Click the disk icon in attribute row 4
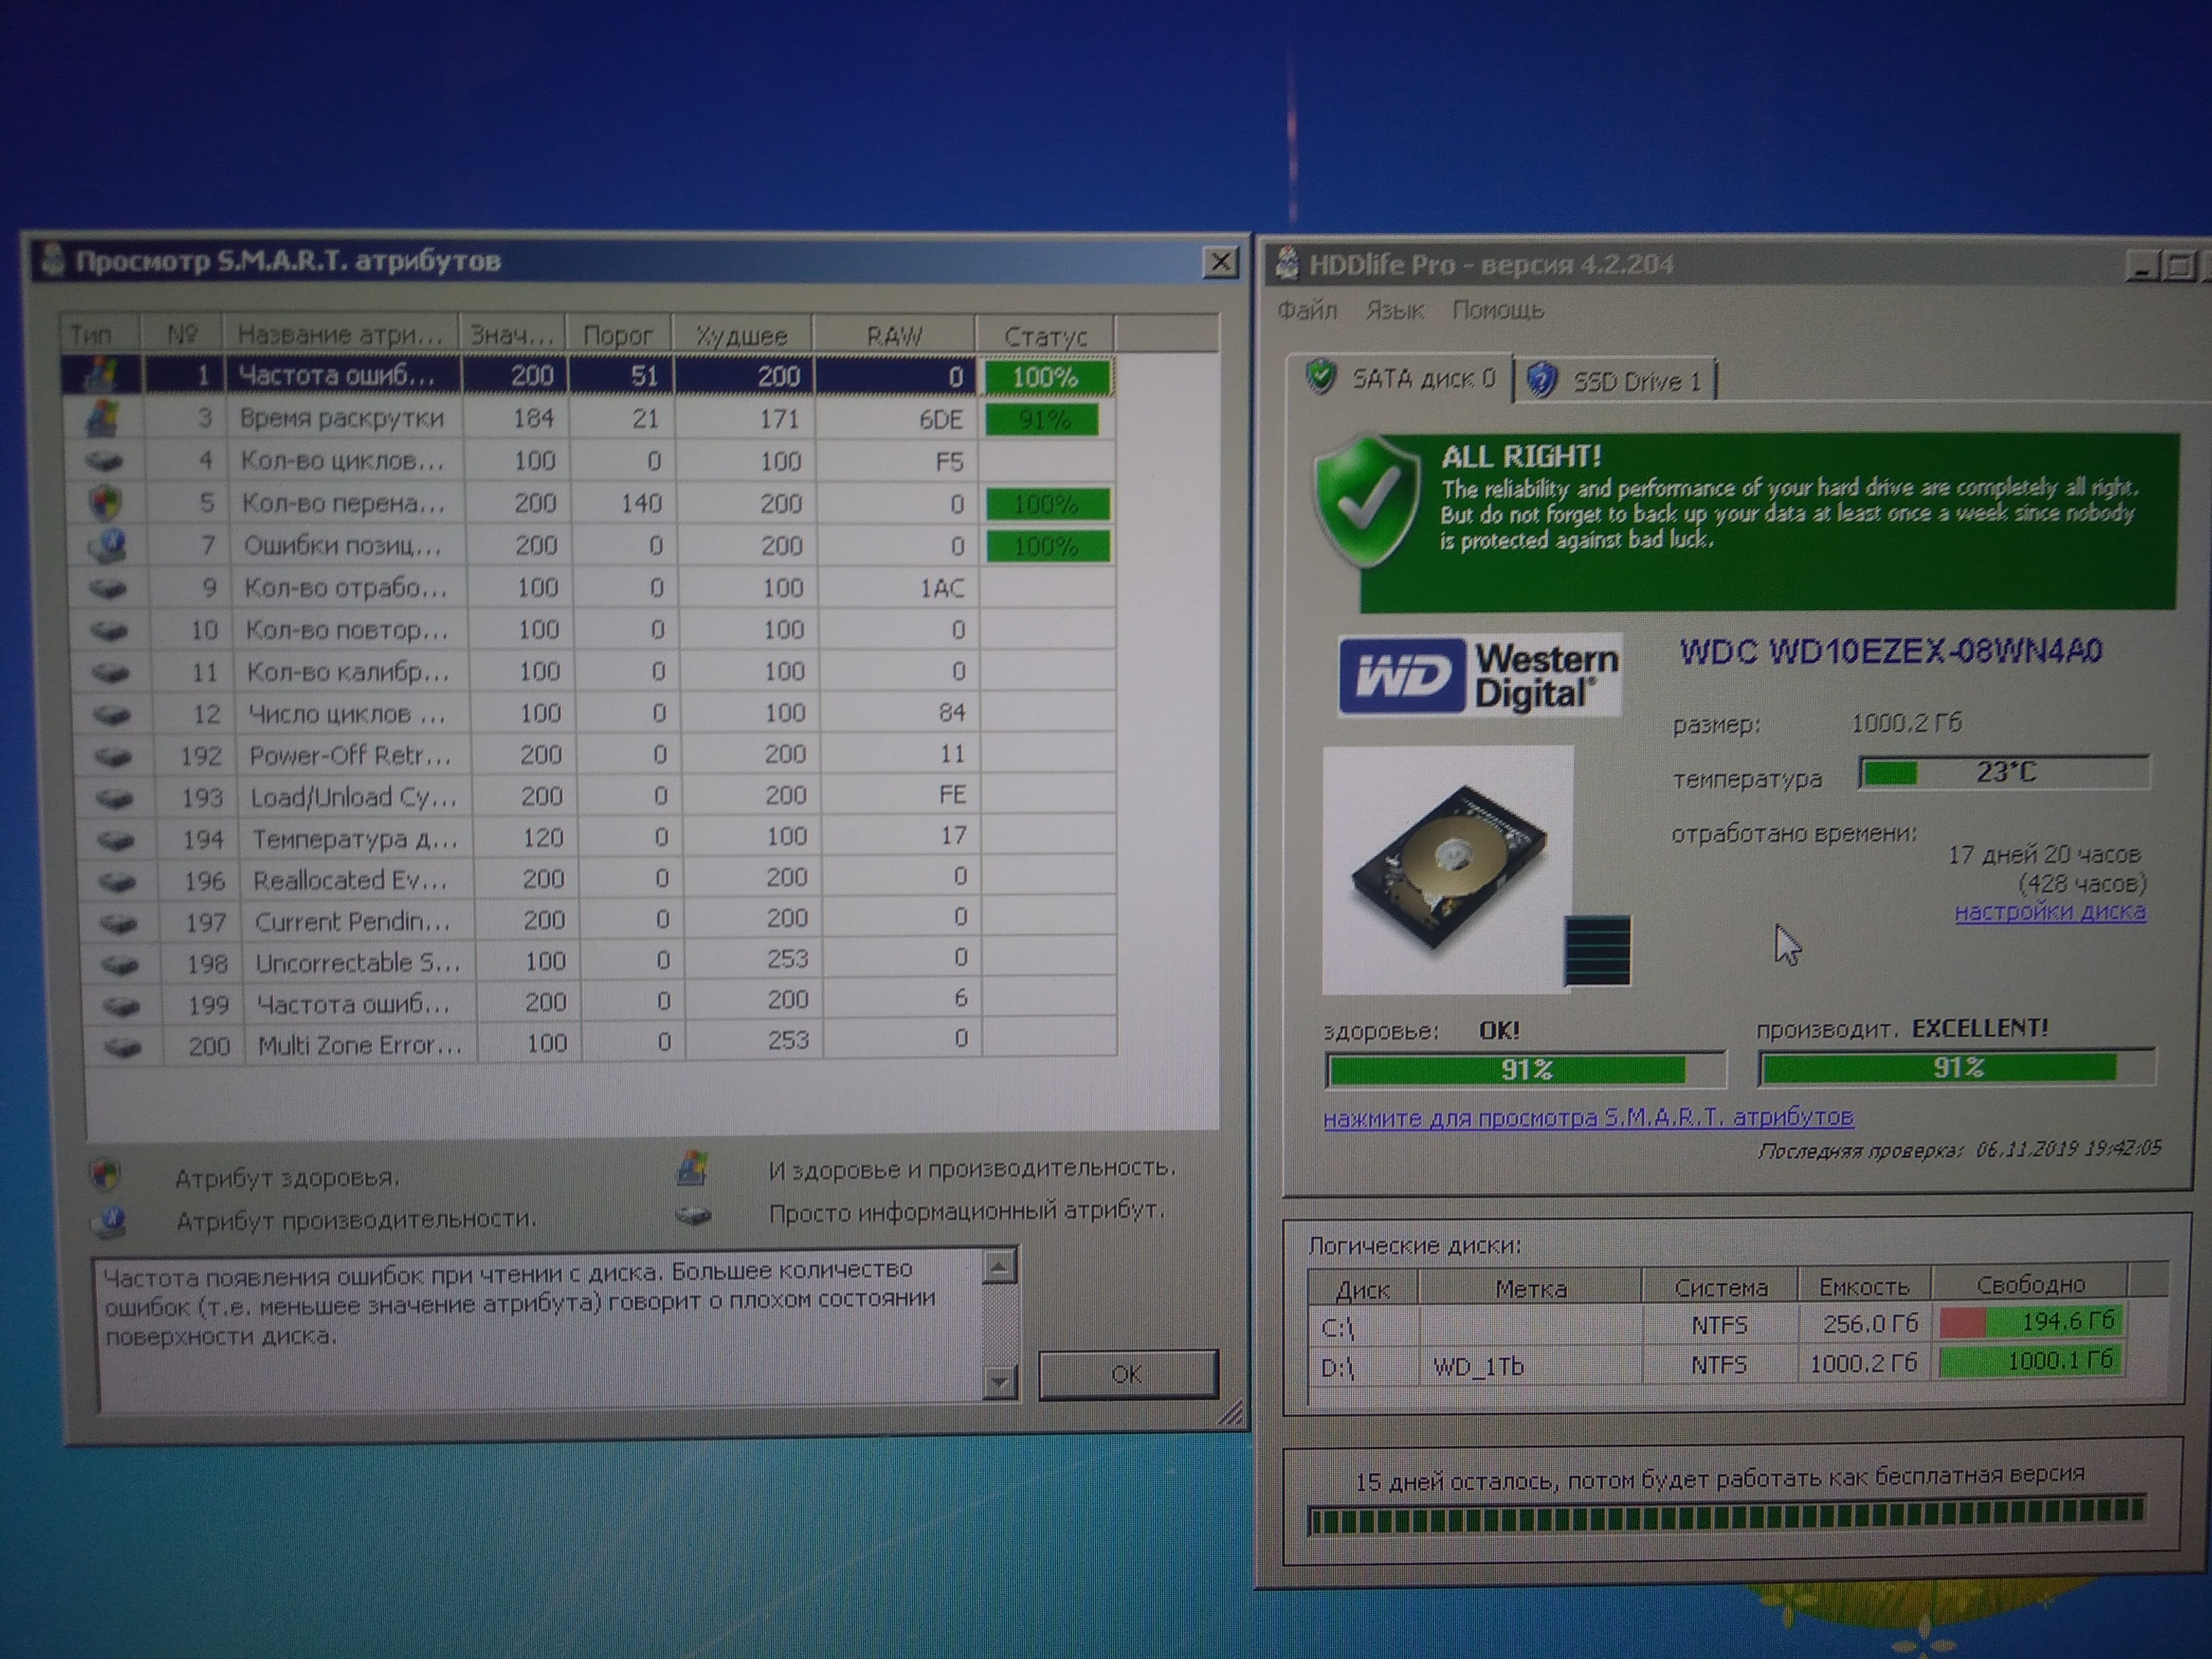Image resolution: width=2212 pixels, height=1659 pixels. point(104,461)
